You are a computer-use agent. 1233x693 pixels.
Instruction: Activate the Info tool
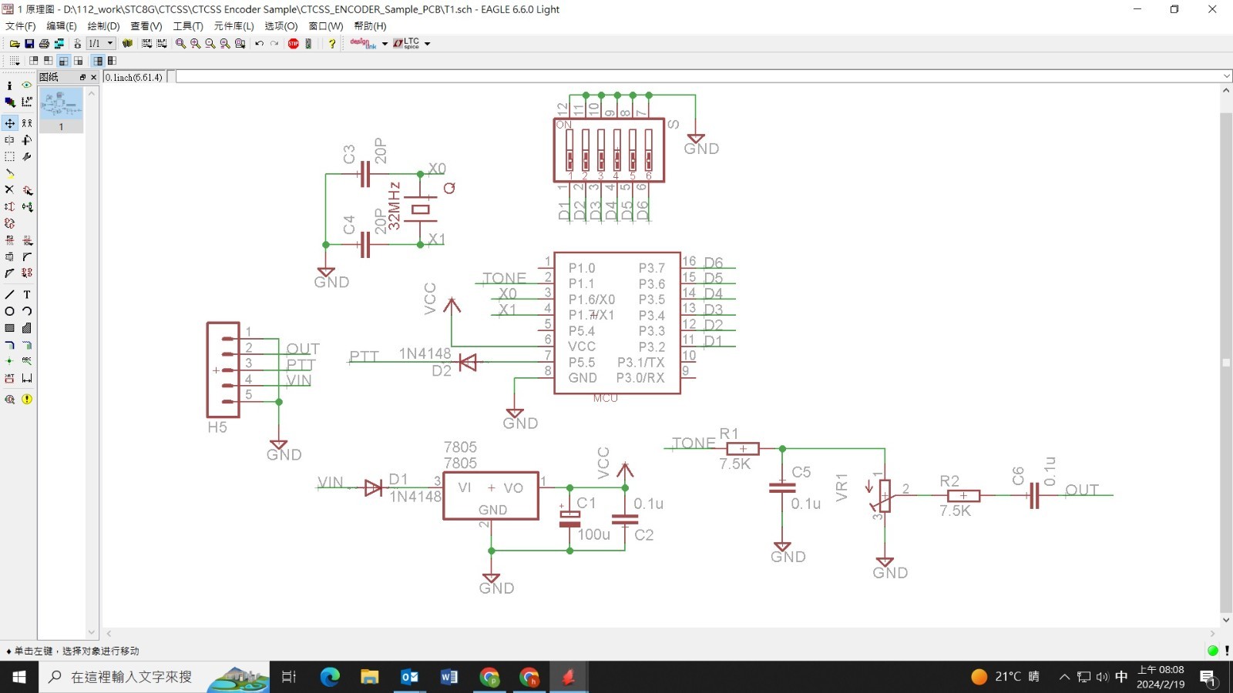9,85
